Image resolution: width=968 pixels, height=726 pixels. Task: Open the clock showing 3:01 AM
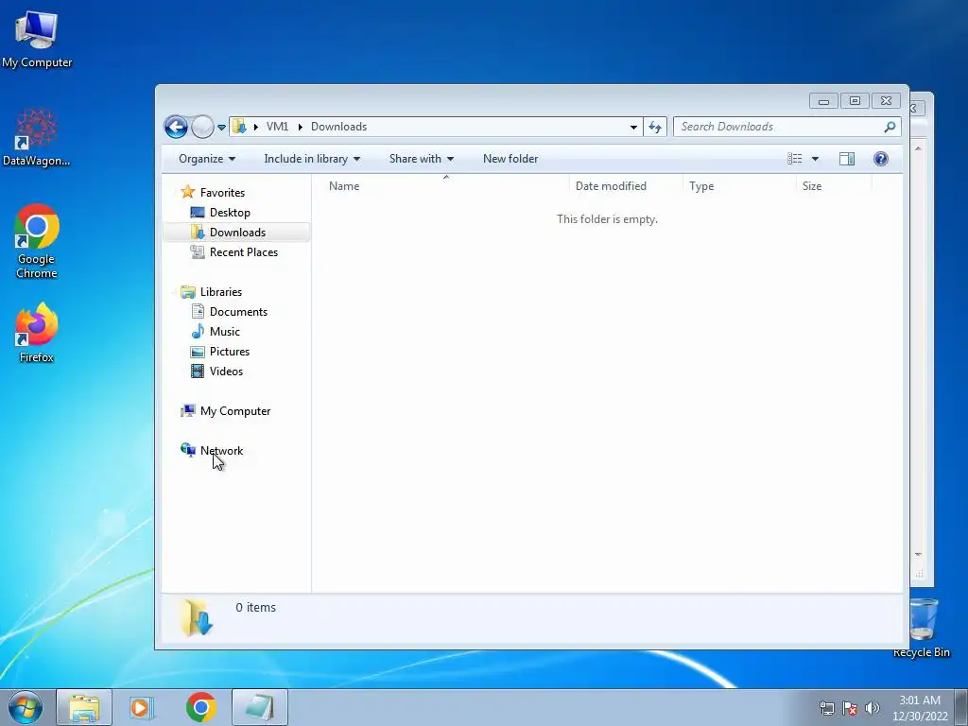point(920,708)
